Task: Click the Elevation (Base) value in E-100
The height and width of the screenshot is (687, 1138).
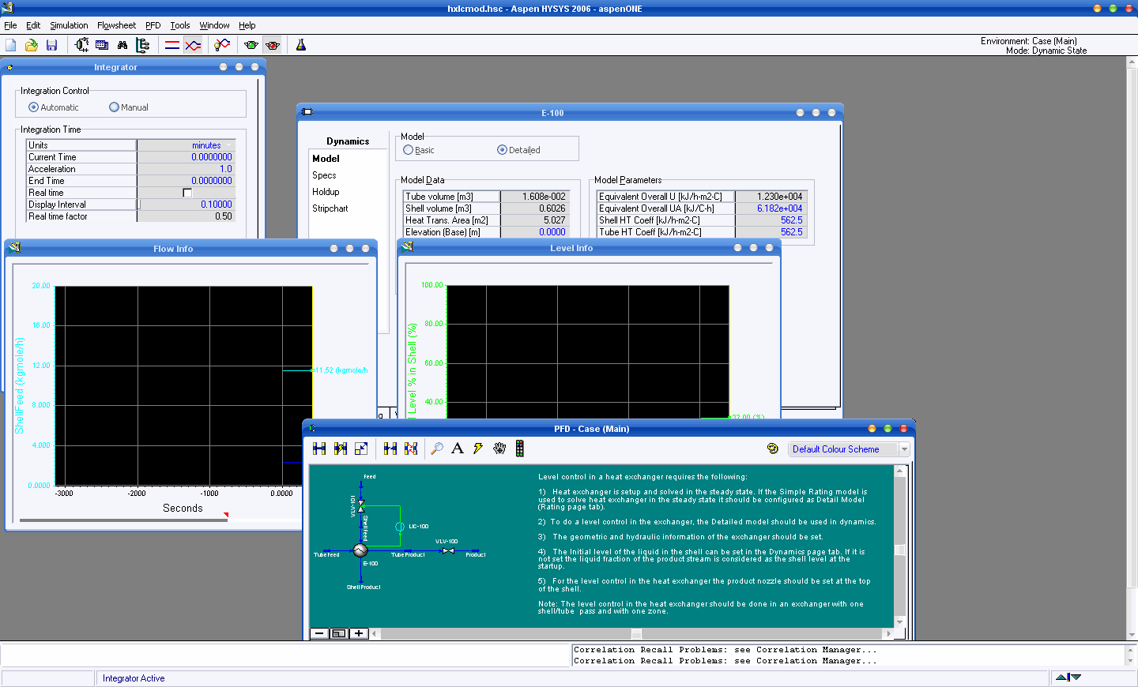Action: point(535,232)
